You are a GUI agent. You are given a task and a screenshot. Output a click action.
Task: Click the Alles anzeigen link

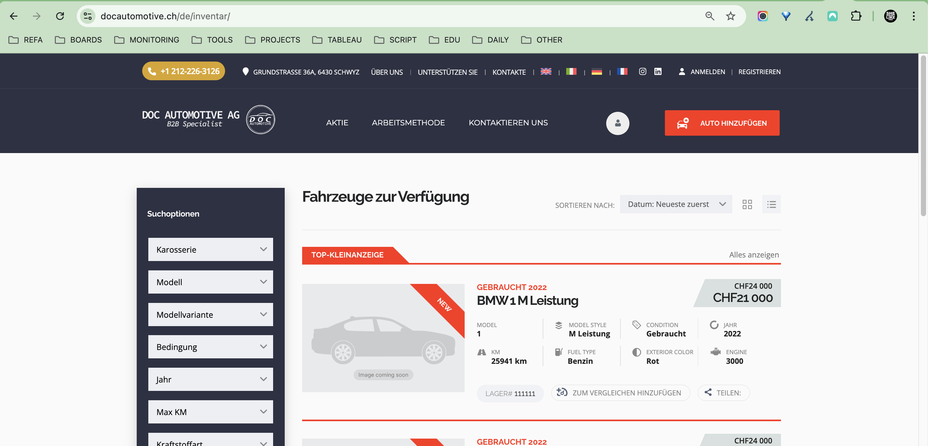(754, 255)
